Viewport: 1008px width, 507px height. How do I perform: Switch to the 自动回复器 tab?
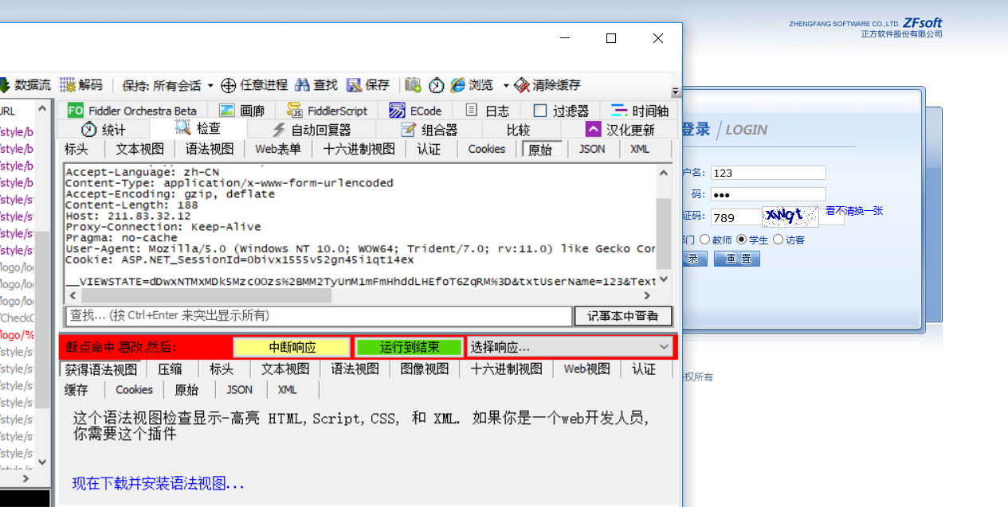pos(311,130)
